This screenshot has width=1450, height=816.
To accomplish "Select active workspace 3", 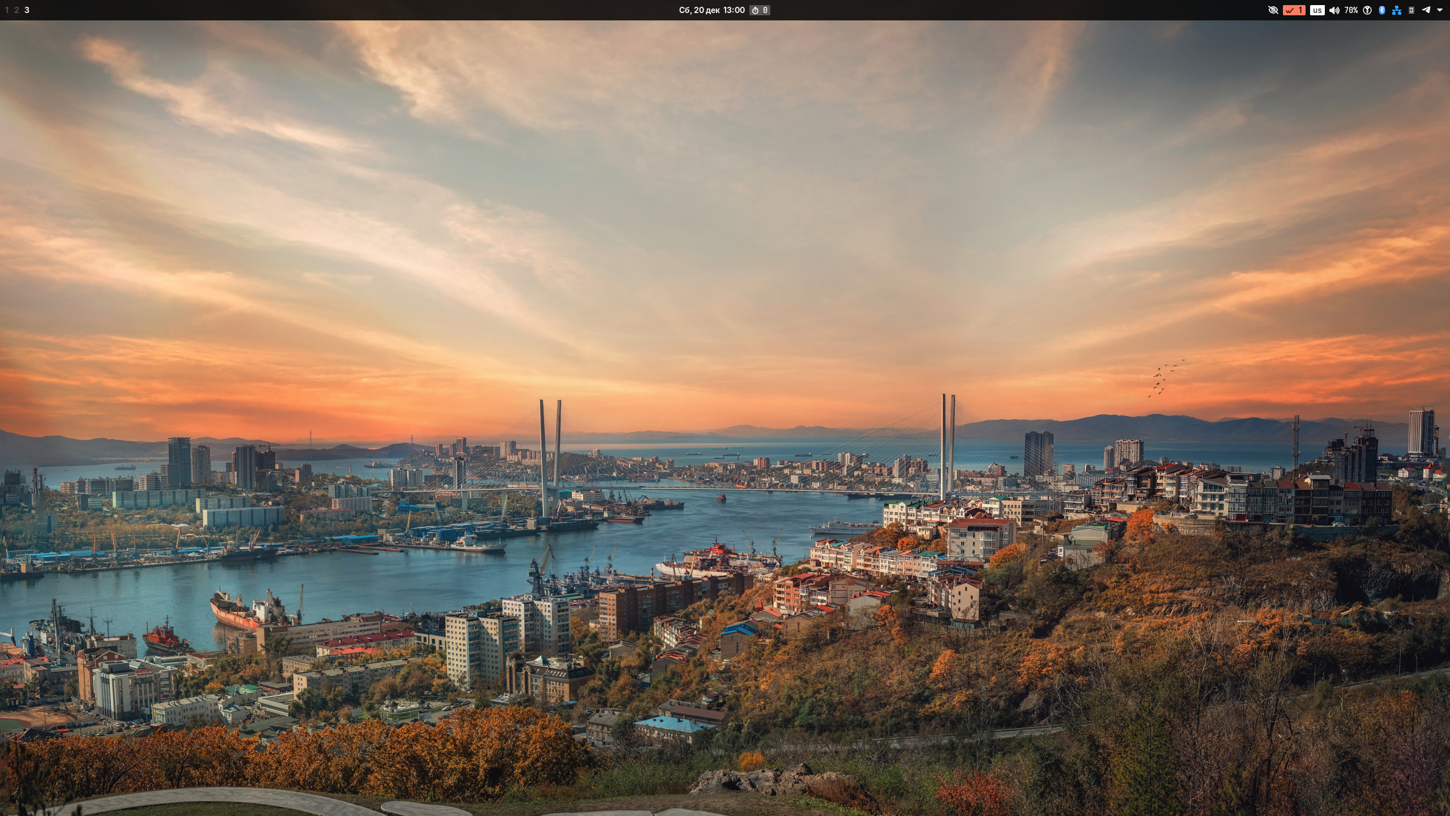I will [27, 10].
